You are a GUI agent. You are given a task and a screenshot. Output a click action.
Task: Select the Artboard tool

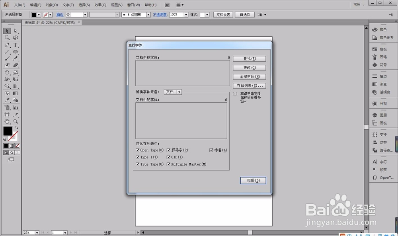point(7,115)
